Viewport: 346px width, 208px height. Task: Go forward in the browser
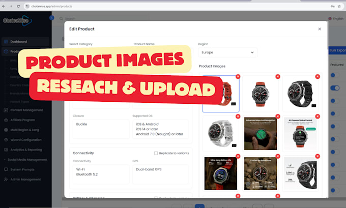click(x=11, y=6)
